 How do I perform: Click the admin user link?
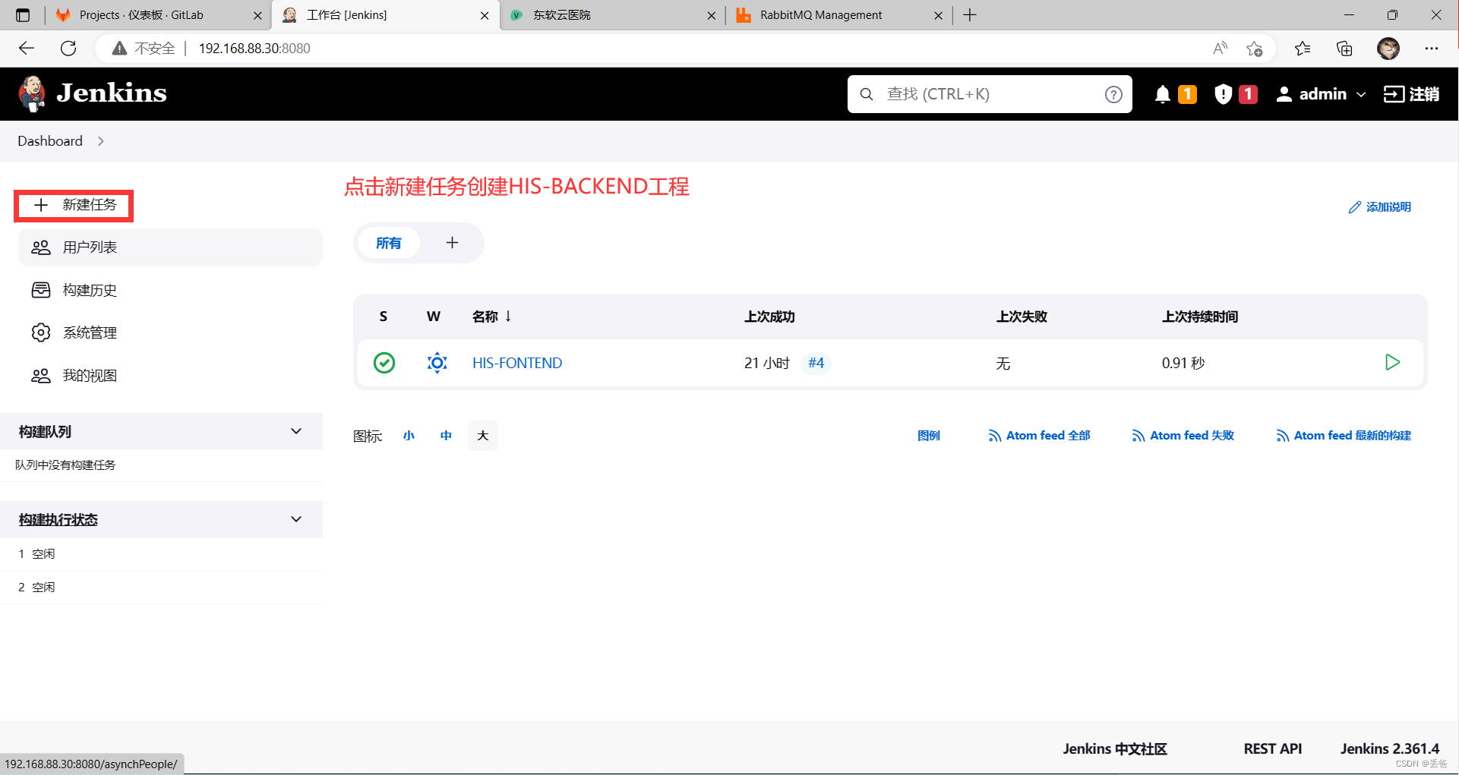click(x=1312, y=94)
